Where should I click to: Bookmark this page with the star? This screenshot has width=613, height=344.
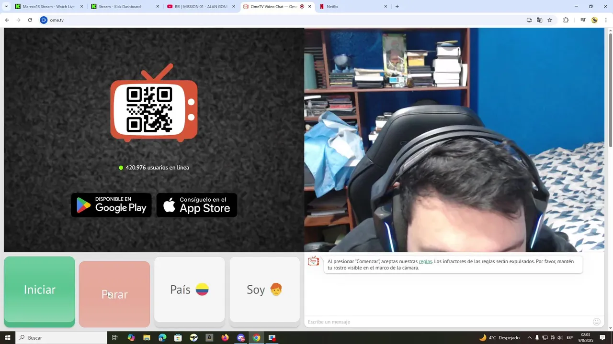click(550, 20)
